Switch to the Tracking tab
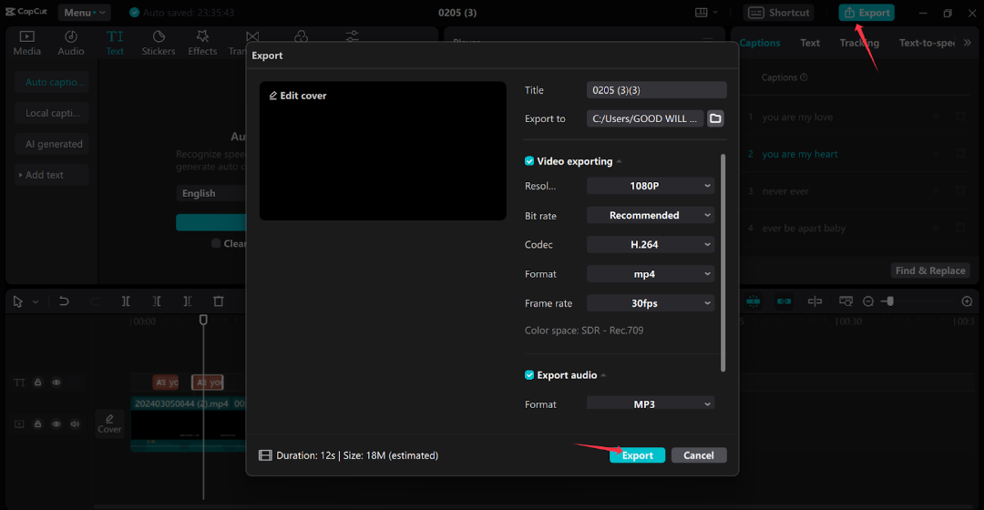This screenshot has height=510, width=984. [859, 43]
